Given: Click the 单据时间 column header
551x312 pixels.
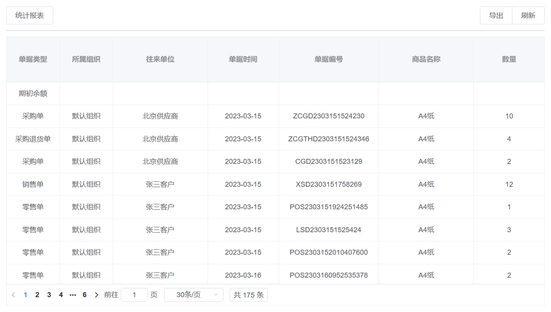Looking at the screenshot, I should click(x=243, y=59).
